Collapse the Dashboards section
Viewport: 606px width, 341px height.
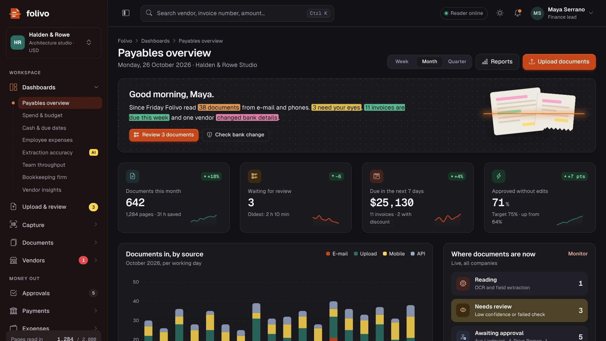(x=96, y=87)
